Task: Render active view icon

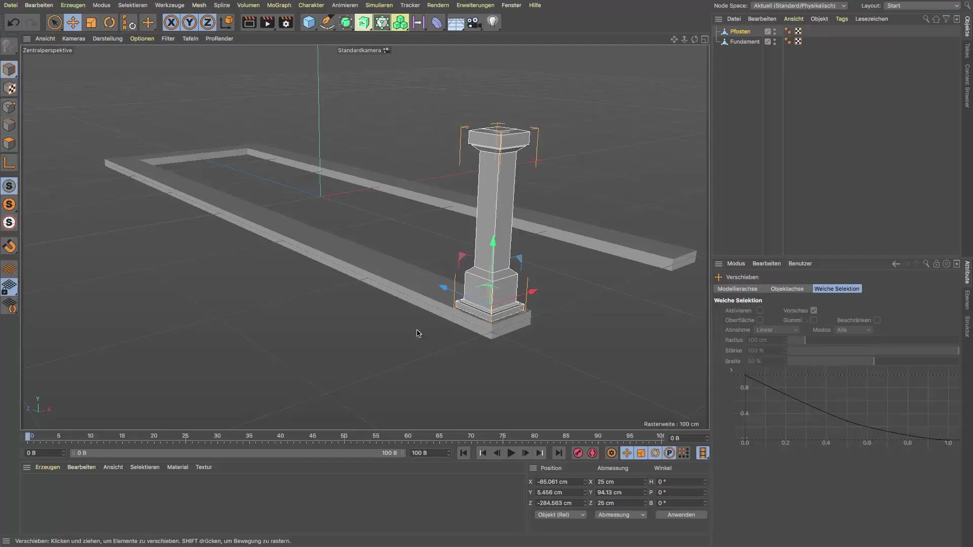Action: [x=249, y=22]
